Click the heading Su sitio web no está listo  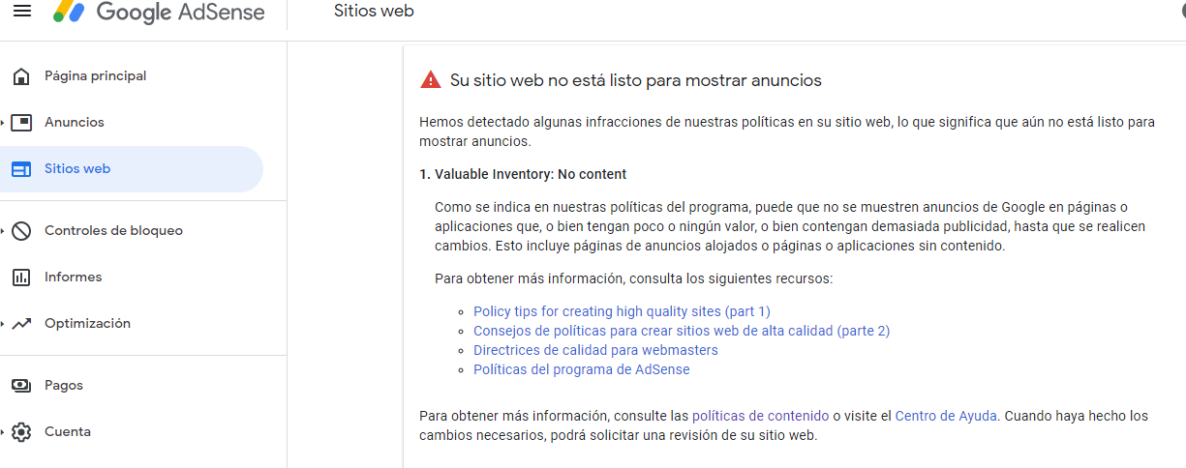(636, 80)
